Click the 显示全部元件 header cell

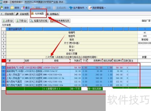click(15, 29)
